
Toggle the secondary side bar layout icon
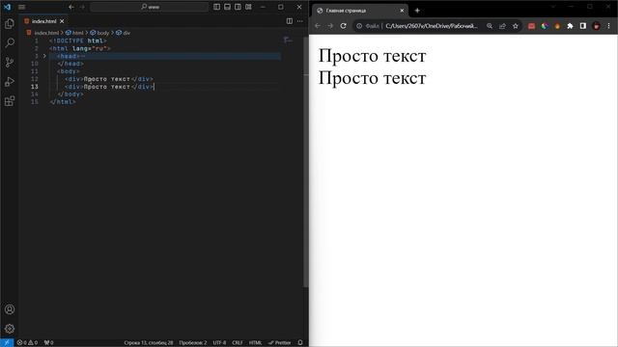(238, 7)
